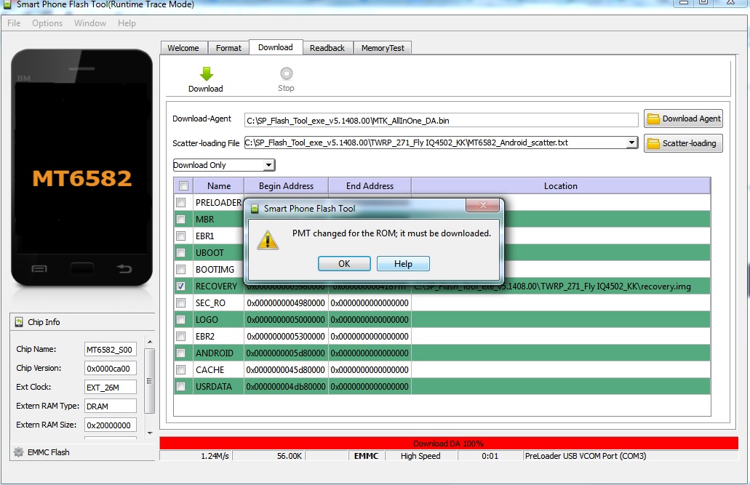Click the Chip Info scrollbar thumb
750x485 pixels.
coord(149,381)
